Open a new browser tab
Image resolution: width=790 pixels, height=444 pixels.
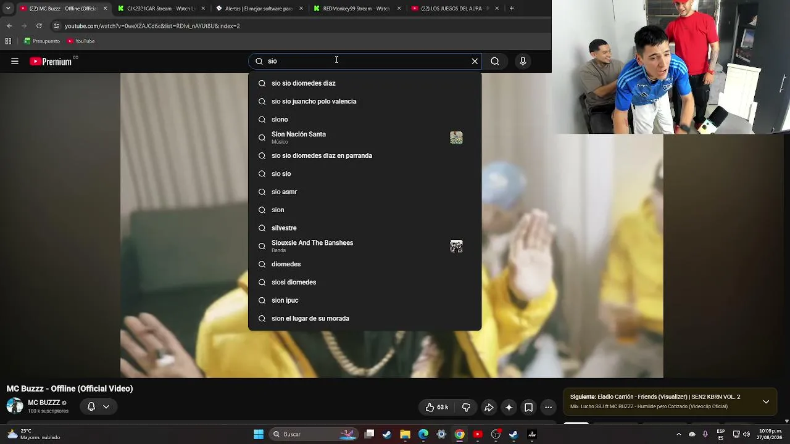tap(512, 9)
